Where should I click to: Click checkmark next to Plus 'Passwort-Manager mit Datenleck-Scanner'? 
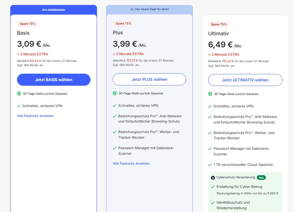point(115,148)
